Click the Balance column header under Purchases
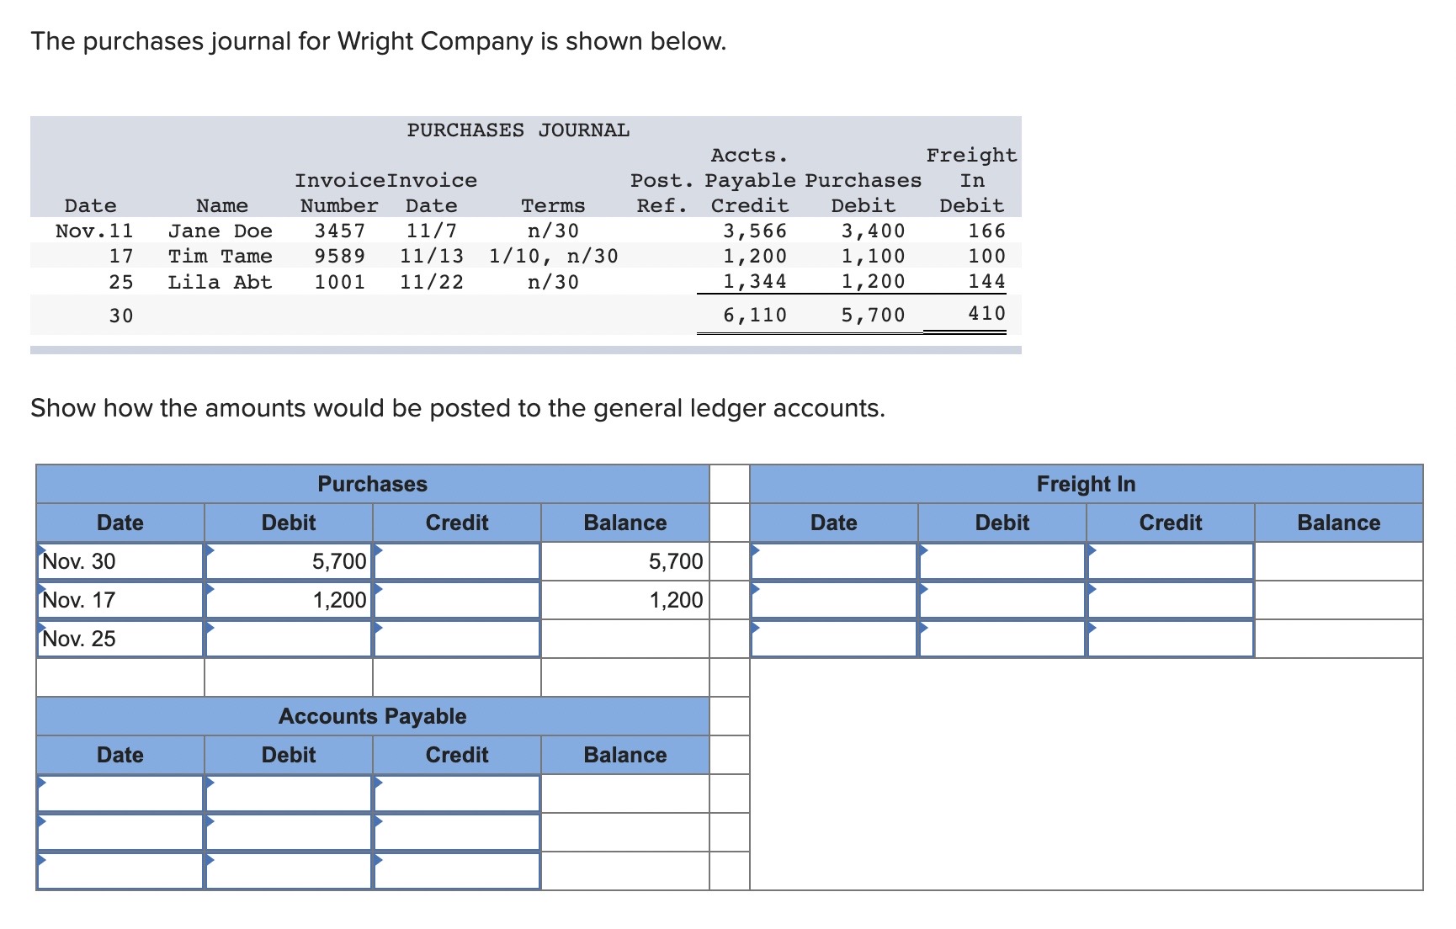This screenshot has height=929, width=1456. 624,523
